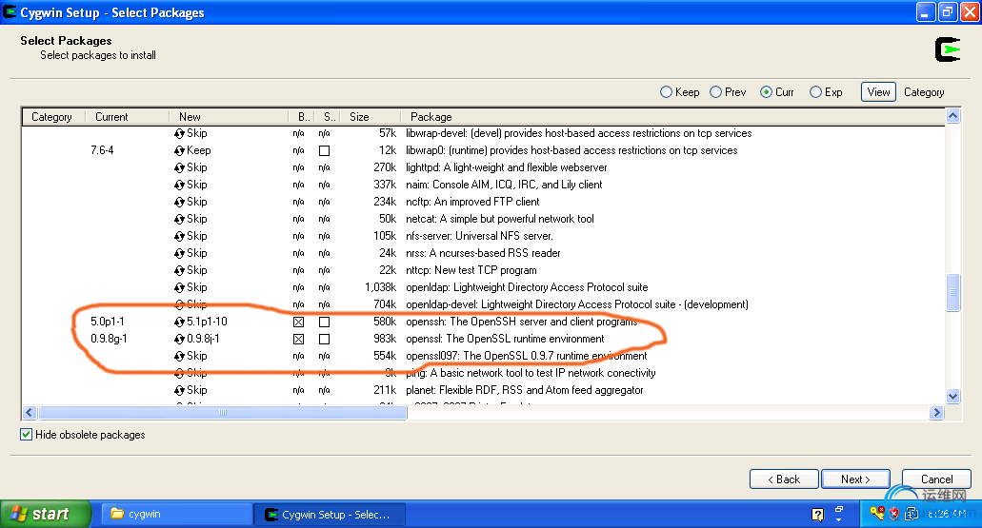This screenshot has height=528, width=982.
Task: Click the Cygwin logo in the header
Action: click(948, 49)
